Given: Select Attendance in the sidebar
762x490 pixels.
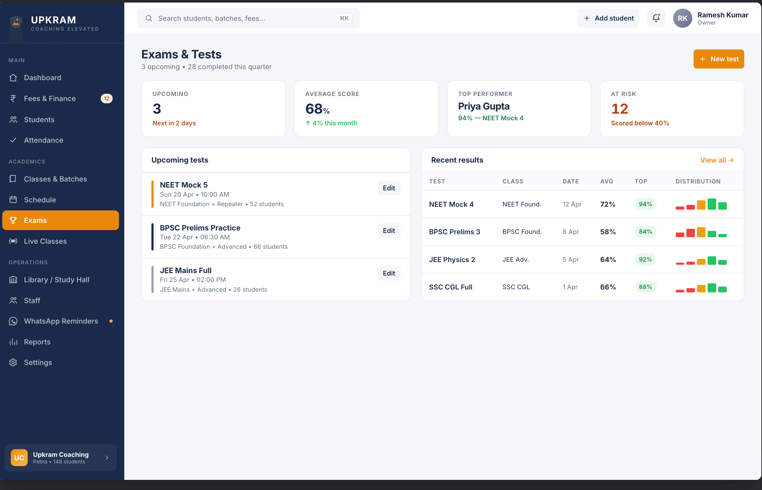Looking at the screenshot, I should 44,140.
